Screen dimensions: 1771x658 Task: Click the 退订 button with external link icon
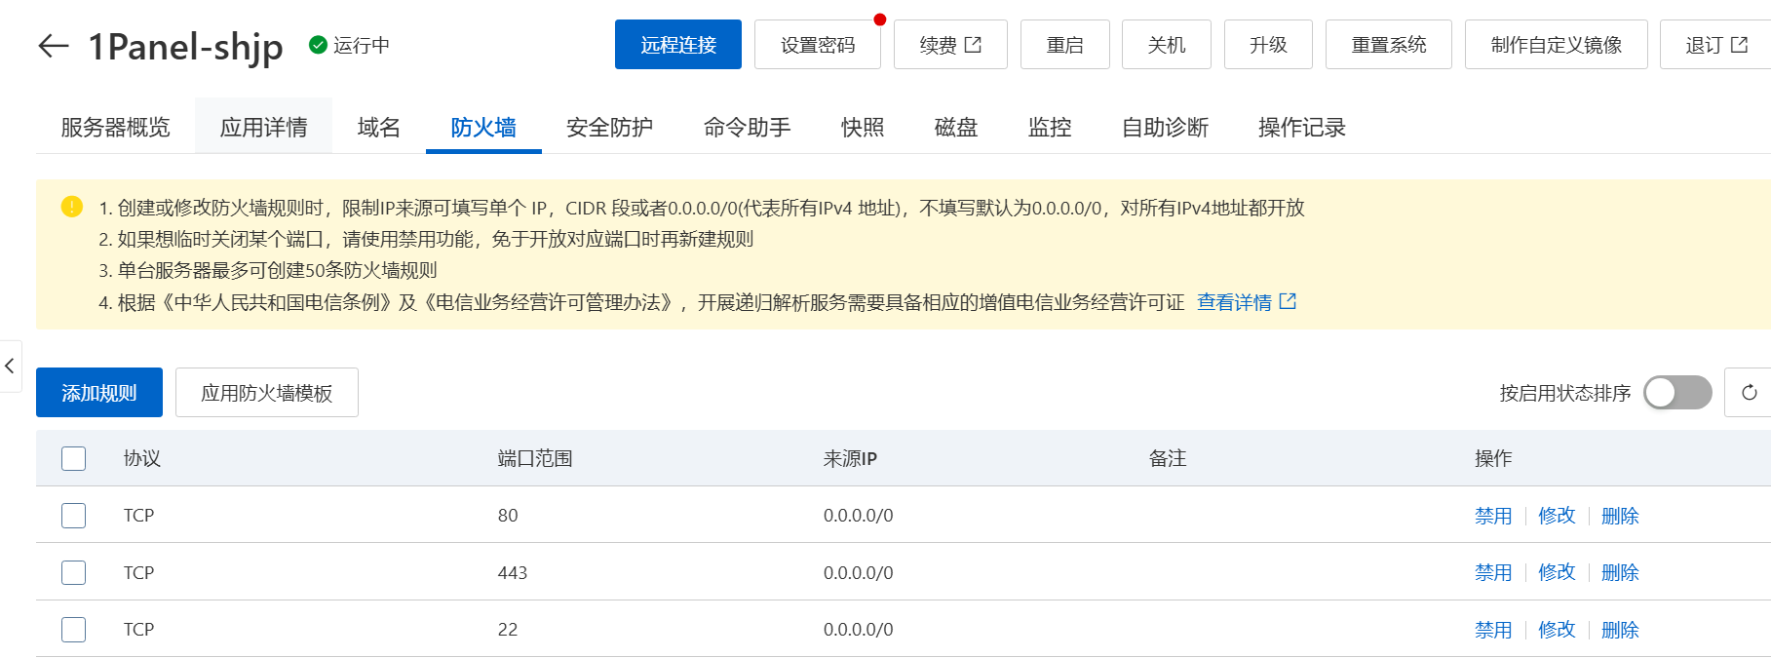point(1715,45)
